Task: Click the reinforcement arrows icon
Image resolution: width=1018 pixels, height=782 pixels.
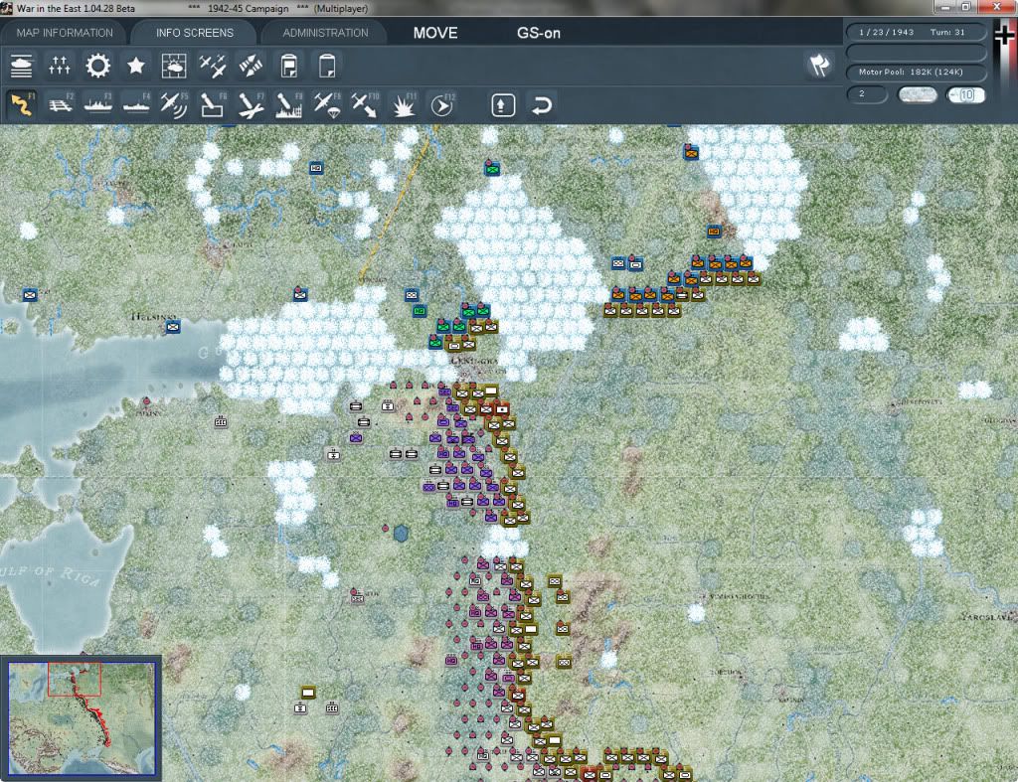Action: tap(251, 67)
